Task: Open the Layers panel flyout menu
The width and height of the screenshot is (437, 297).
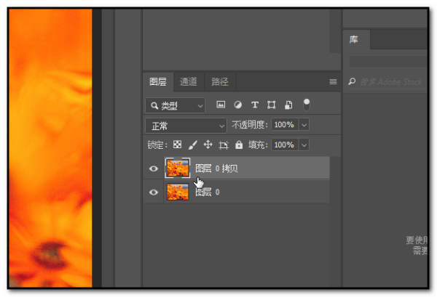Action: pos(333,81)
